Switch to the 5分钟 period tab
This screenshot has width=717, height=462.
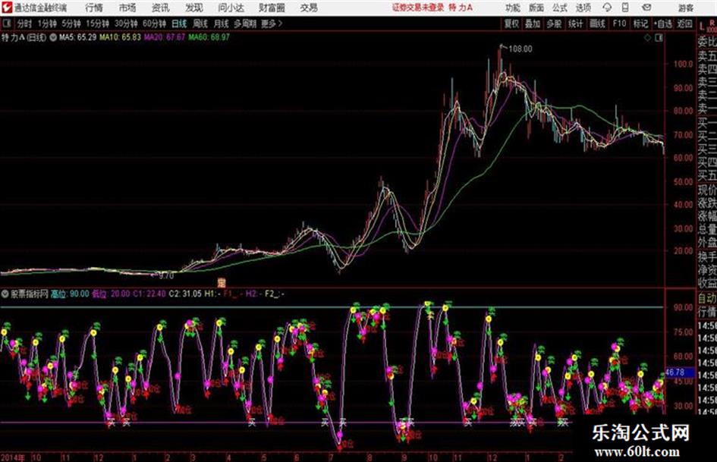71,24
